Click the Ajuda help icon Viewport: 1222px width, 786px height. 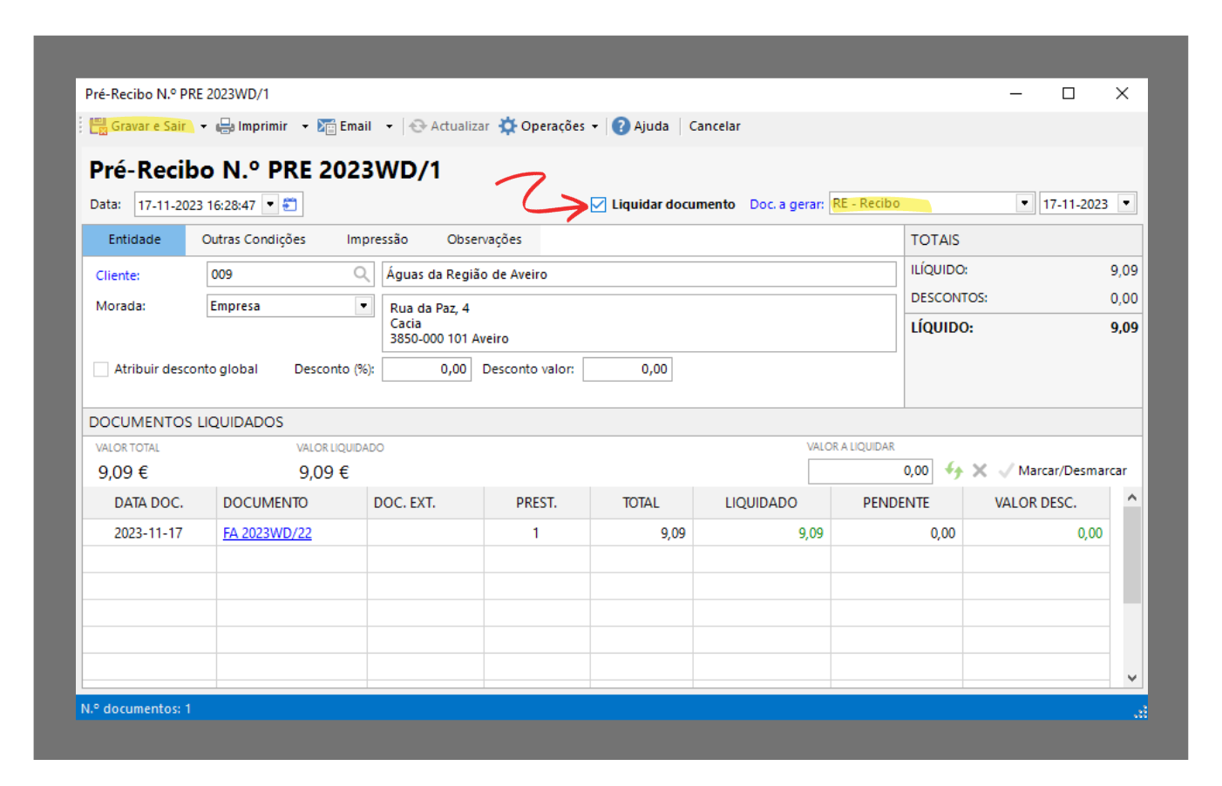(x=621, y=126)
